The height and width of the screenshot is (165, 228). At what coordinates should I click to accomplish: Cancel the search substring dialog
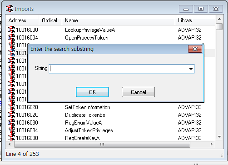pyautogui.click(x=138, y=92)
